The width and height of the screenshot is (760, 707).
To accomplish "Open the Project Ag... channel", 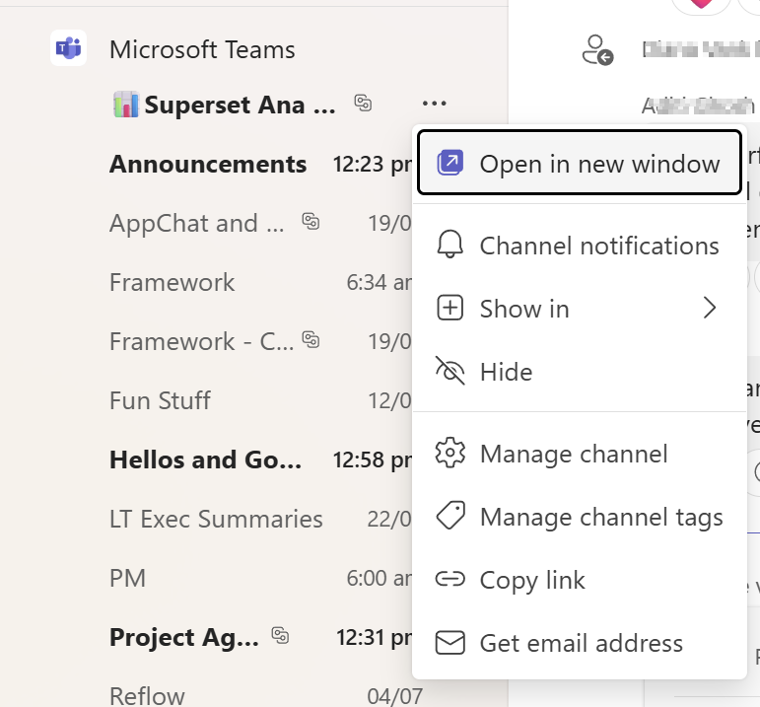I will pyautogui.click(x=184, y=637).
